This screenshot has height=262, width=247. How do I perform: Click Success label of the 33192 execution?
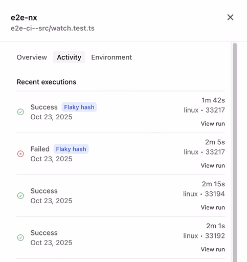[44, 233]
